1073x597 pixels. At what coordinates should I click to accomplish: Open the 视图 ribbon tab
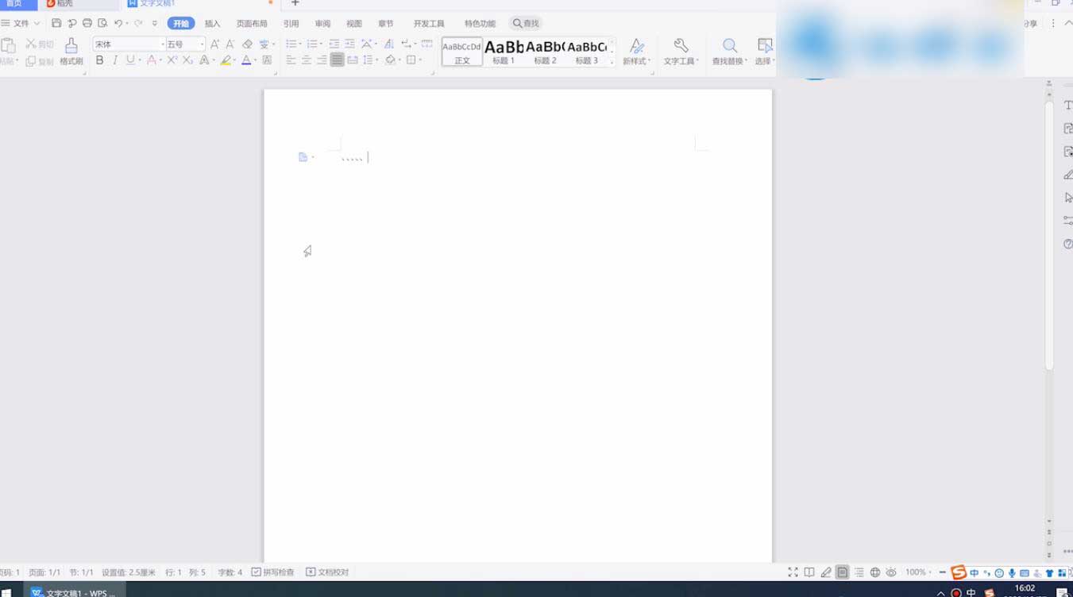click(354, 24)
